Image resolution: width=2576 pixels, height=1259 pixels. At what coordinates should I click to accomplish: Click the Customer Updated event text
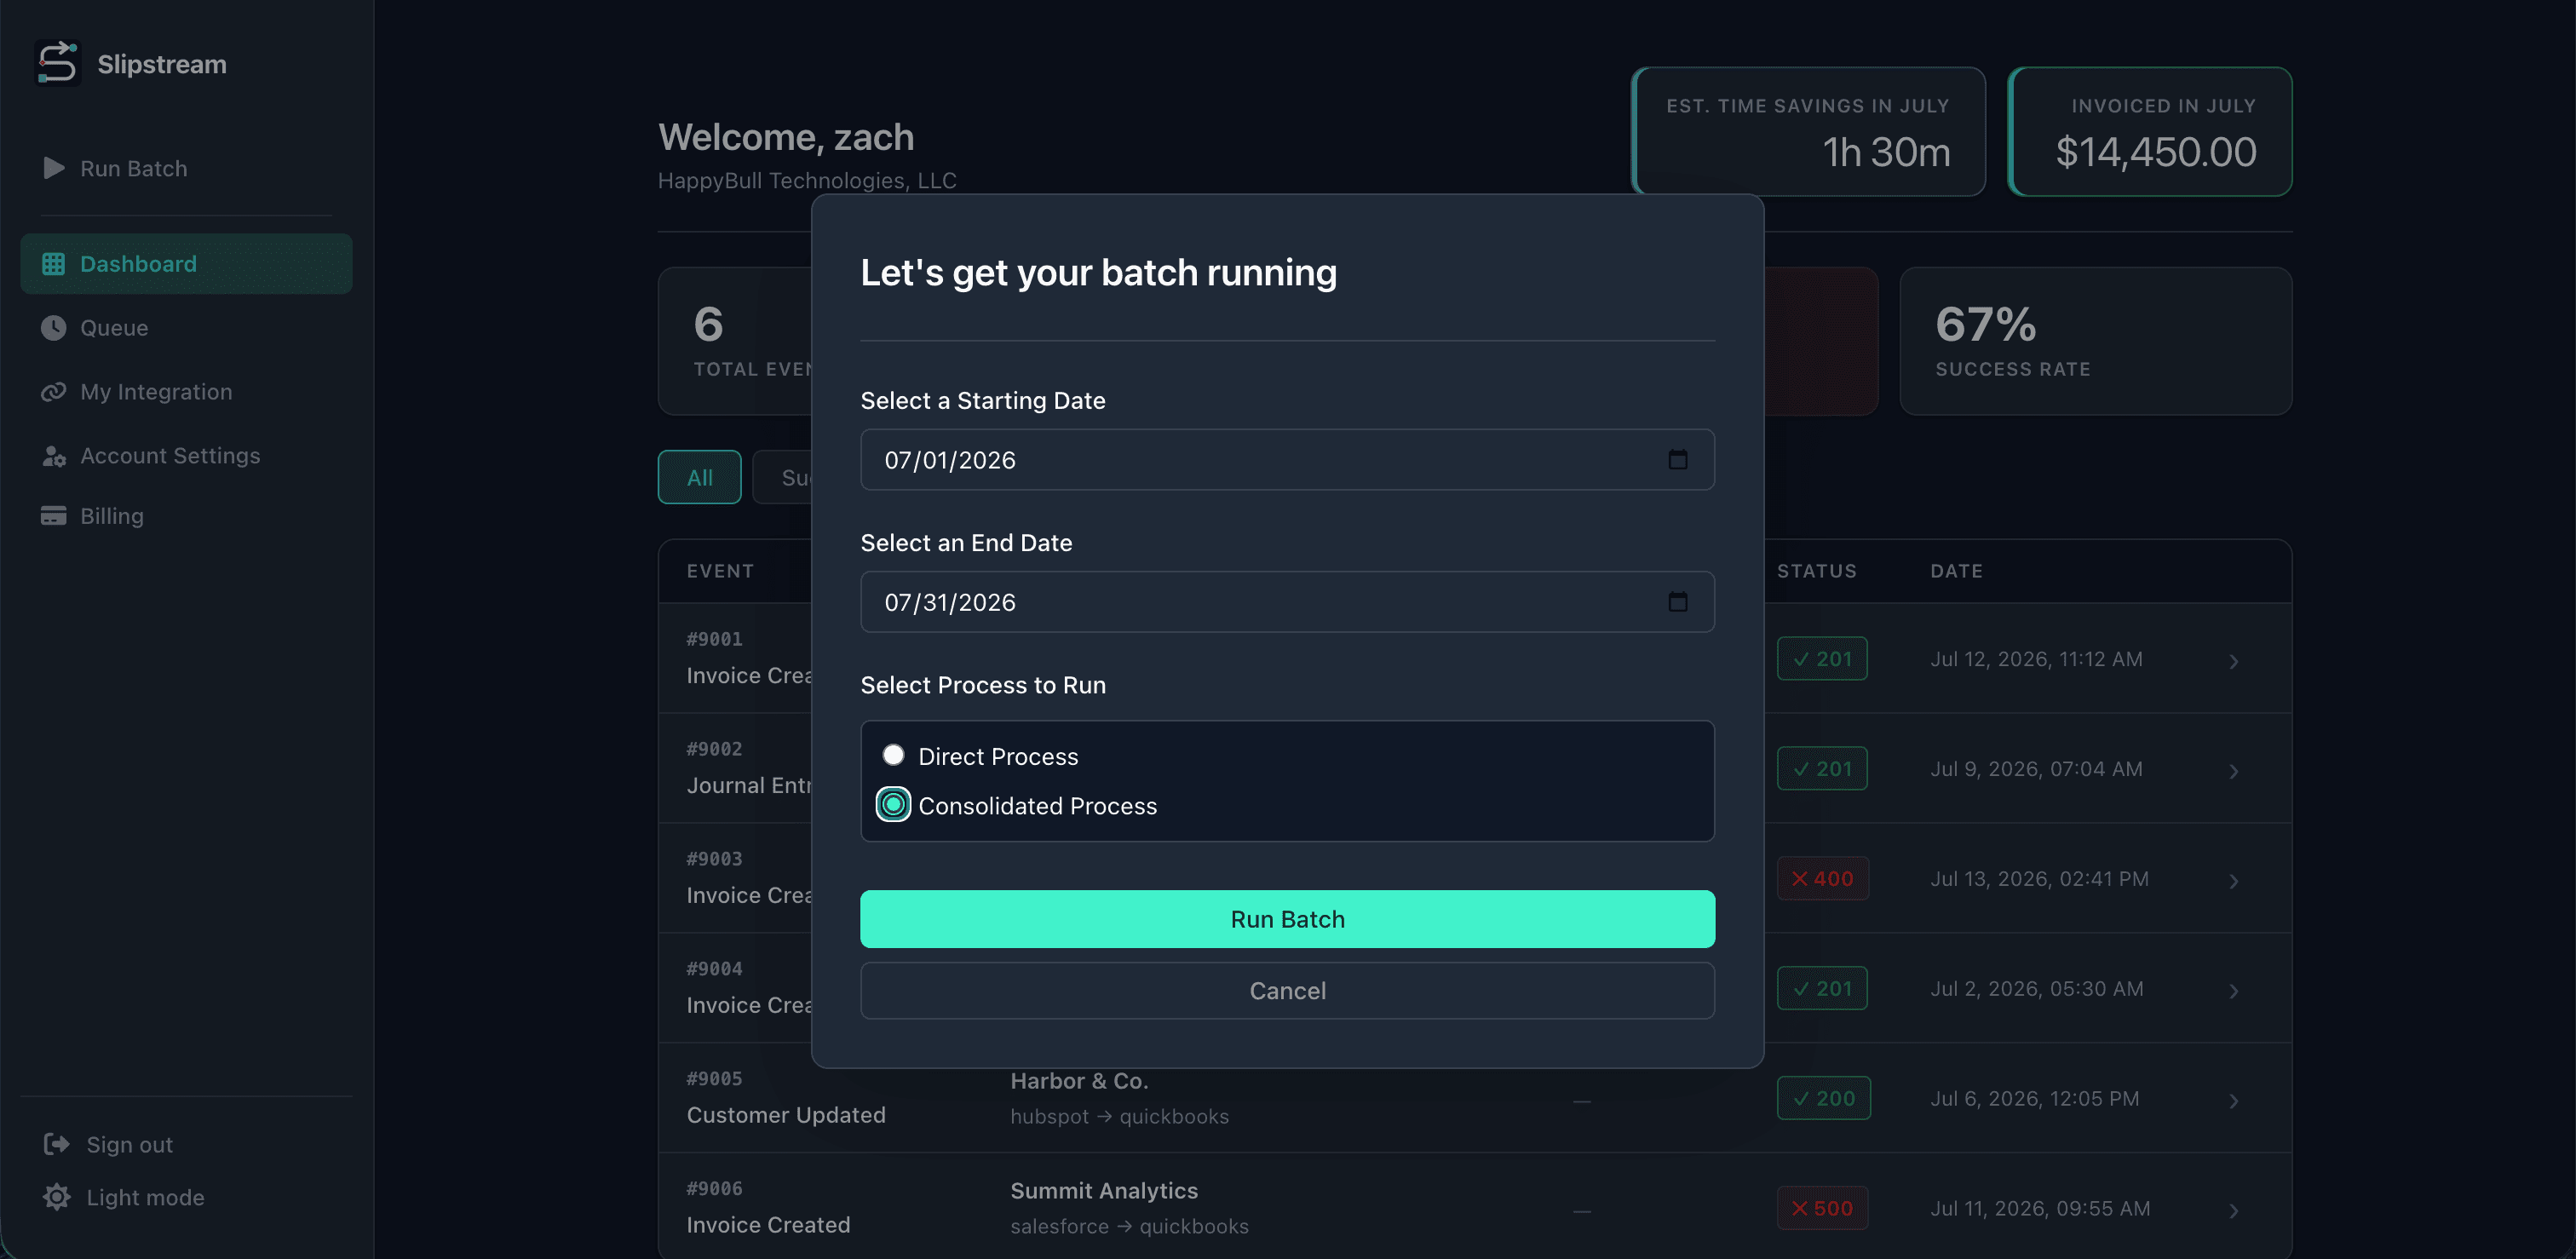(786, 1115)
